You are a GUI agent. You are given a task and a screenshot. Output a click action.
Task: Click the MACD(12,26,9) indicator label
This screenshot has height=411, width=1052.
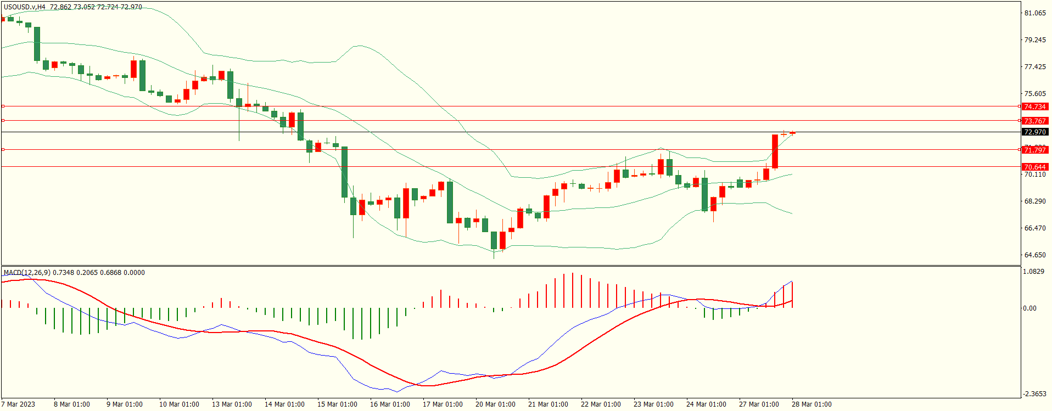coord(27,272)
